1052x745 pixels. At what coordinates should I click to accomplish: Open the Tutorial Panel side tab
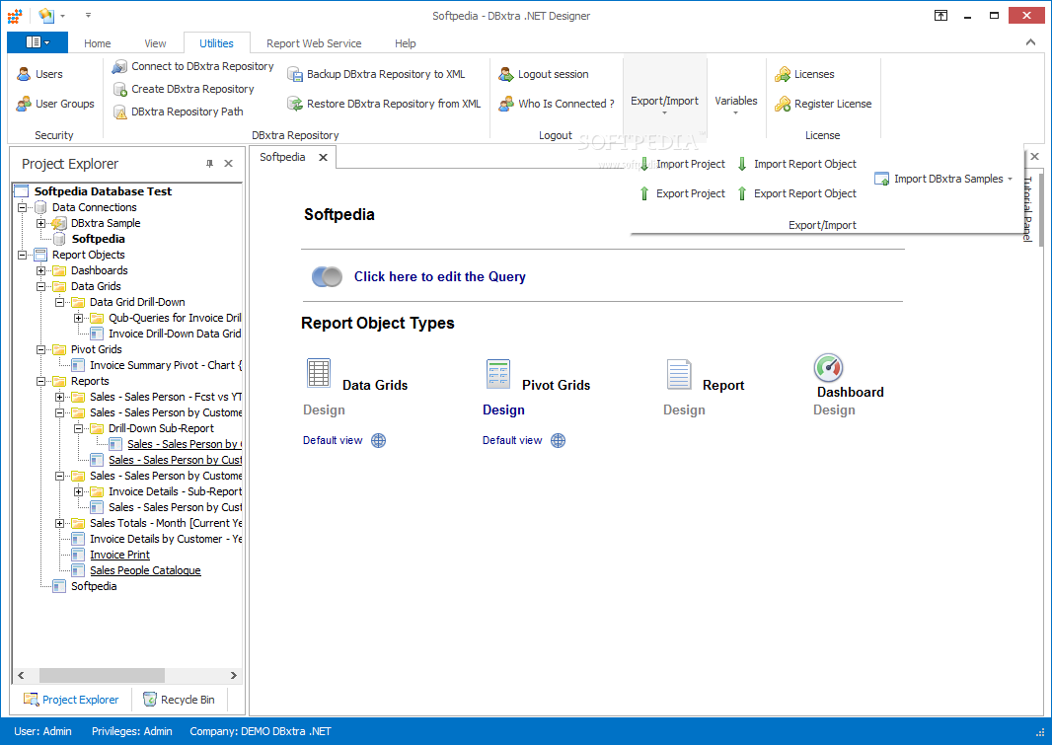(x=1026, y=208)
